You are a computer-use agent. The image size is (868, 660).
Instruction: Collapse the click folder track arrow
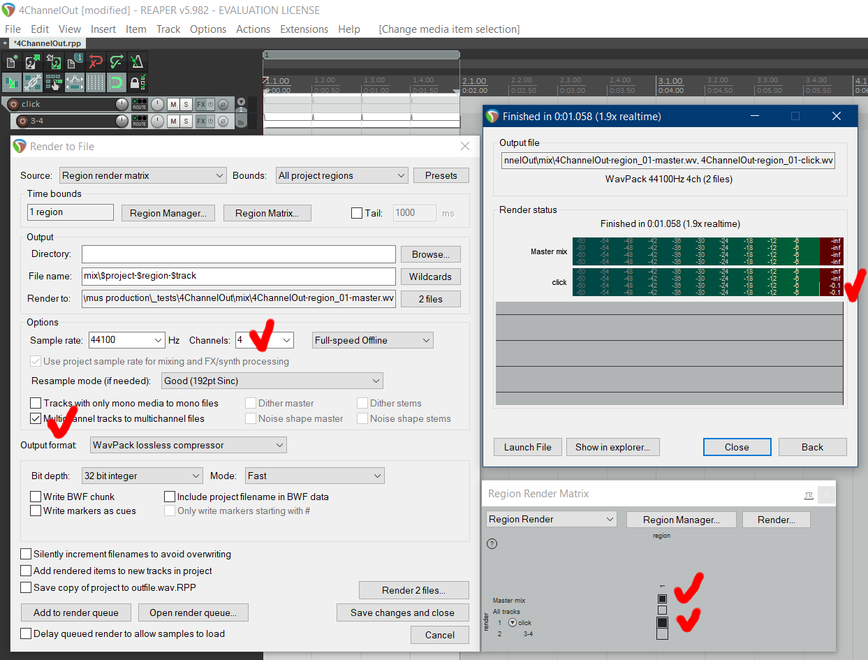(241, 101)
